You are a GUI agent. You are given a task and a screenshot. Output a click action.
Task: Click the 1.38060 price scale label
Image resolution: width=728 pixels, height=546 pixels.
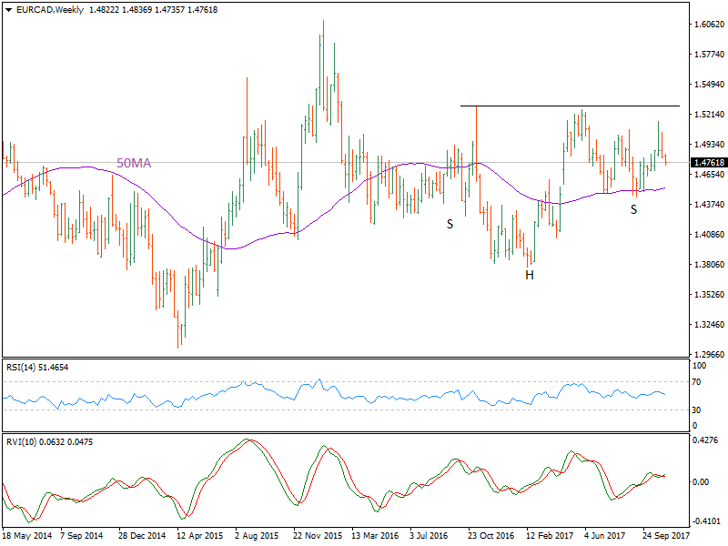pos(707,265)
